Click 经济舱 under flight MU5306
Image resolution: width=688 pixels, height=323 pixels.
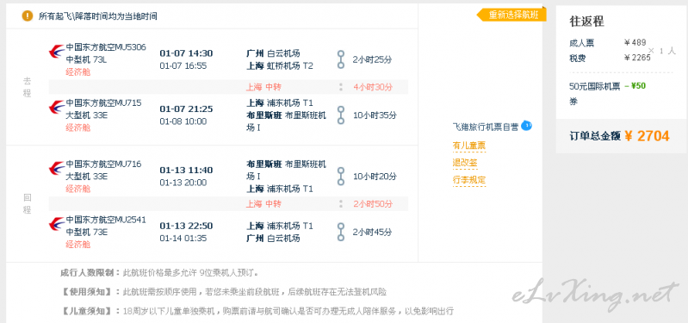coord(78,72)
